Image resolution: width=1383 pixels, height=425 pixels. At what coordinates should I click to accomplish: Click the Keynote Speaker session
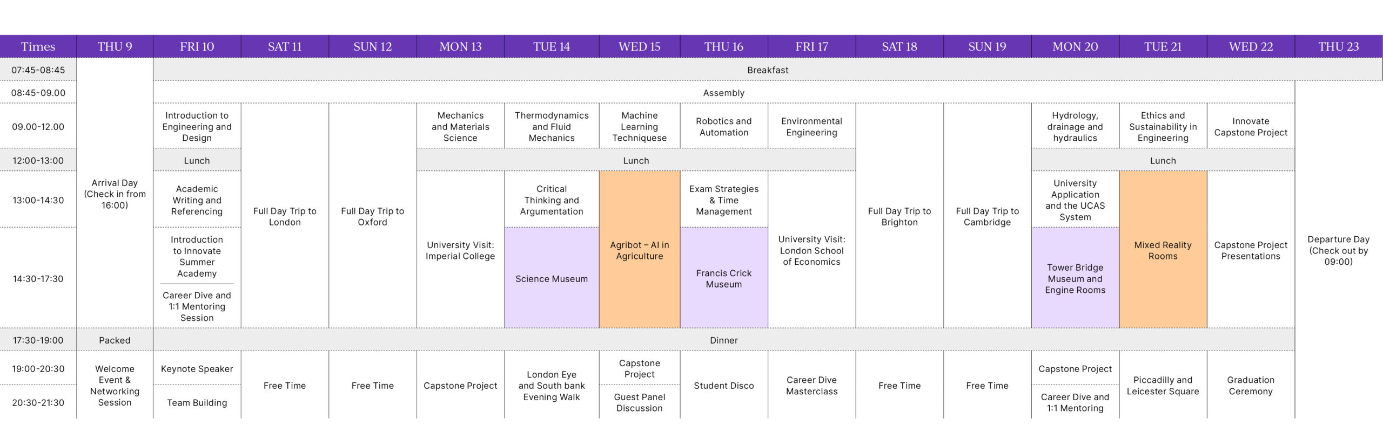click(197, 369)
